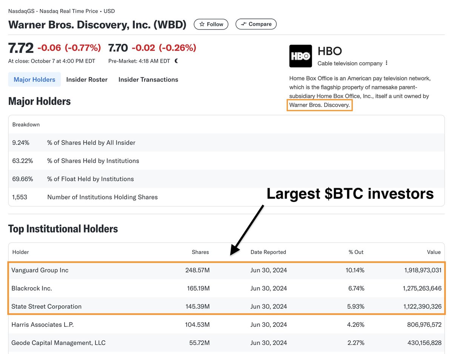Click the Follow button
The height and width of the screenshot is (354, 453).
(x=211, y=24)
